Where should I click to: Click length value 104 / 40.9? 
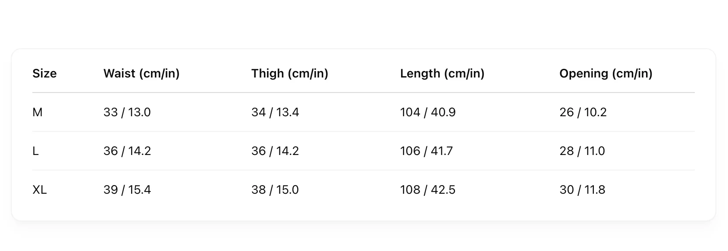[428, 112]
